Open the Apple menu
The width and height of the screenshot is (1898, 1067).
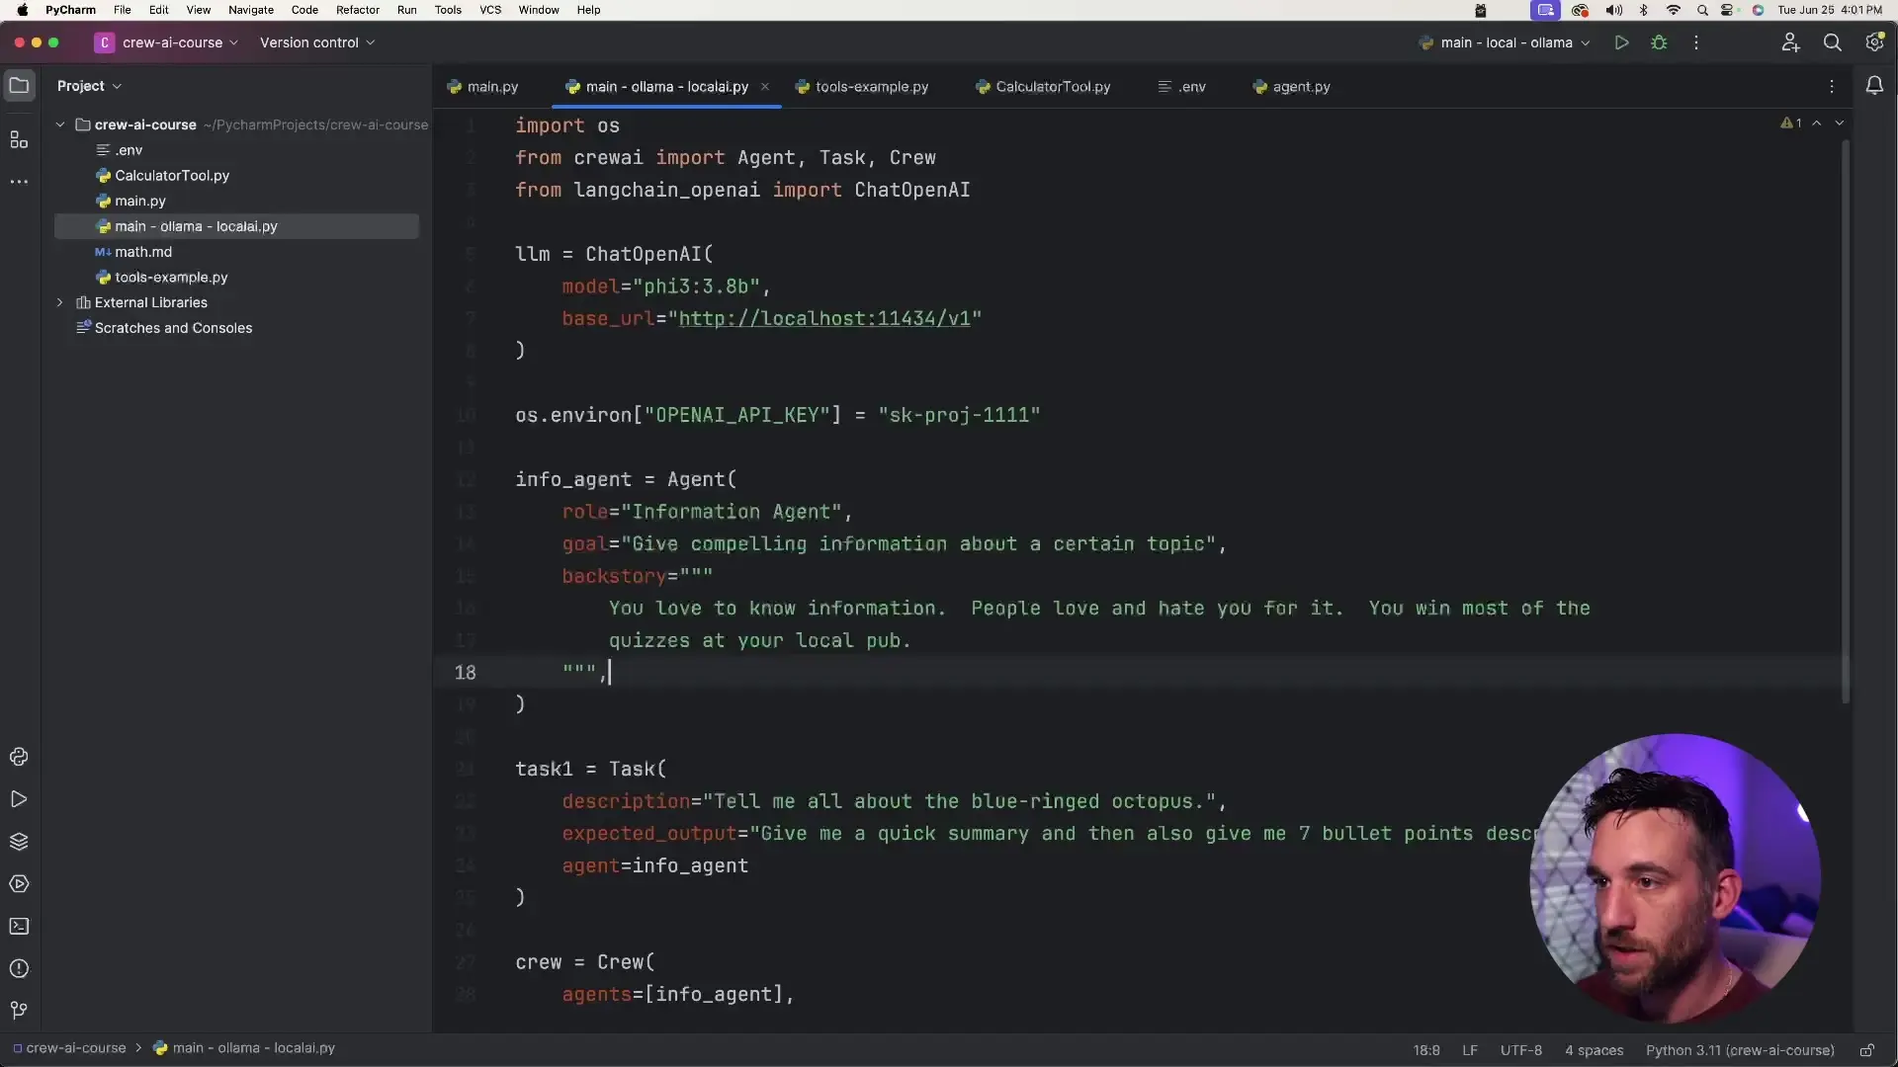(x=22, y=10)
